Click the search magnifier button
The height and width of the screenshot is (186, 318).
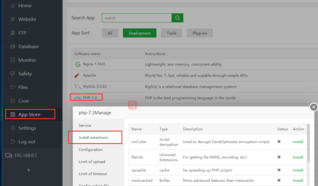(177, 18)
